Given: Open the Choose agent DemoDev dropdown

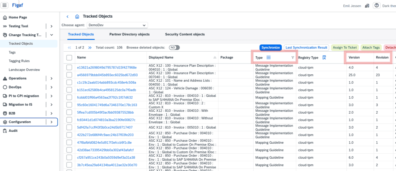Looking at the screenshot, I should point(117,25).
